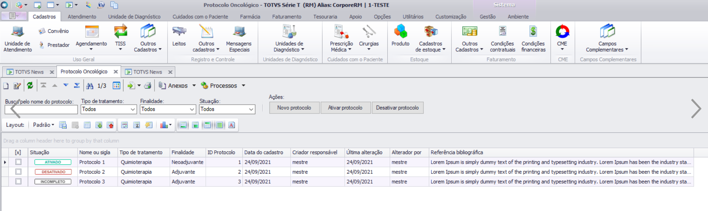Switch to the Farmácia ribbon tab
Viewport: 708px width, 211px height.
(250, 17)
